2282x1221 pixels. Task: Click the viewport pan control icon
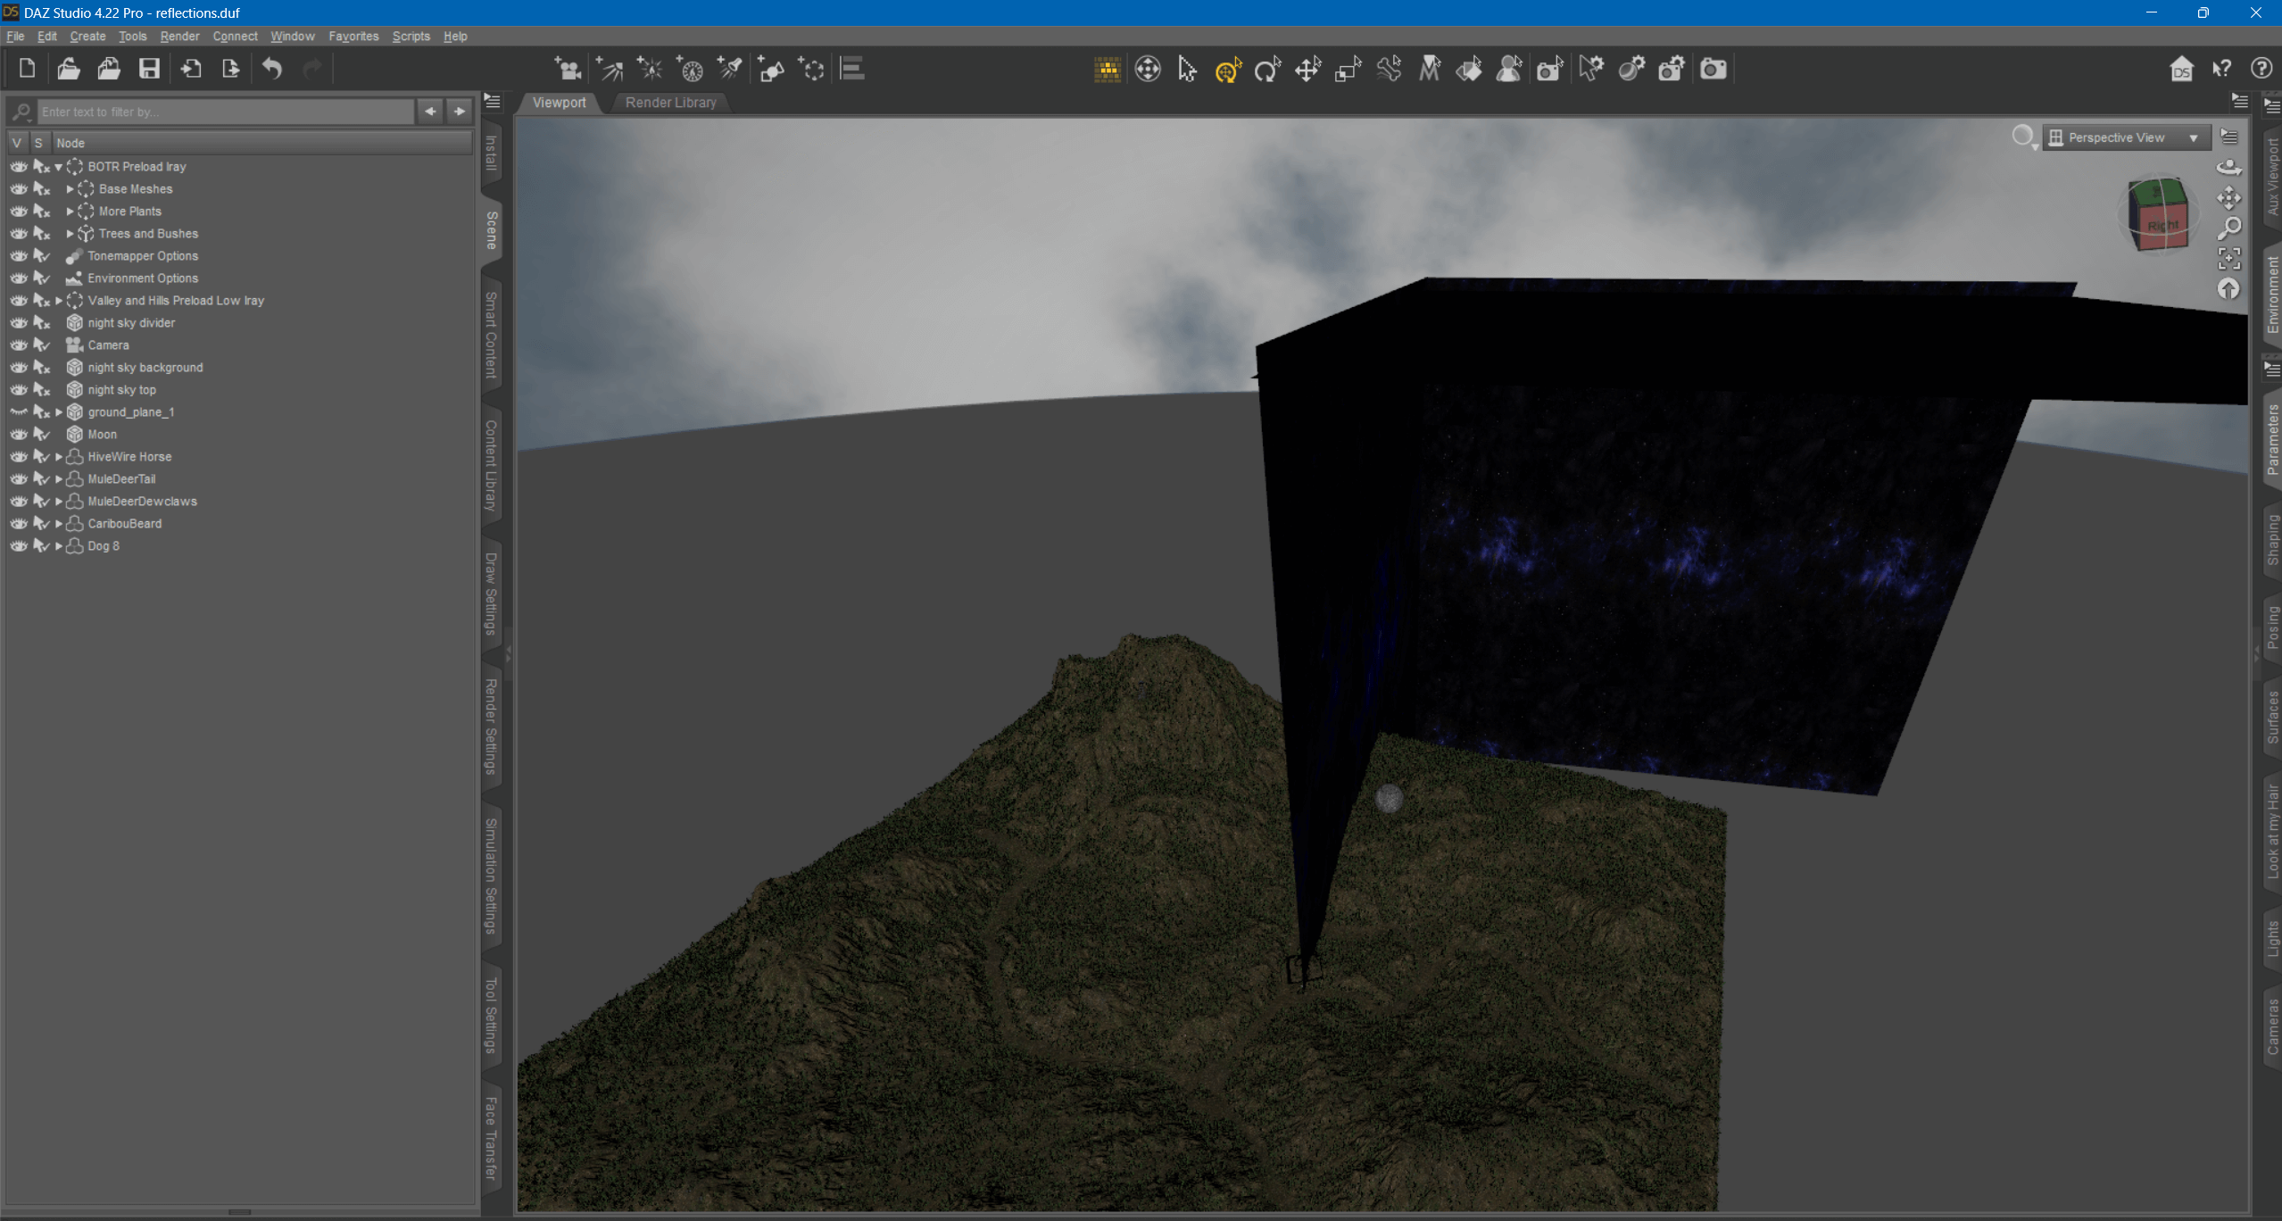[2228, 198]
